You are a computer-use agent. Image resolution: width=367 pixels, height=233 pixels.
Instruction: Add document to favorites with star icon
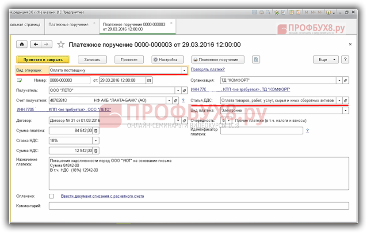click(x=61, y=45)
